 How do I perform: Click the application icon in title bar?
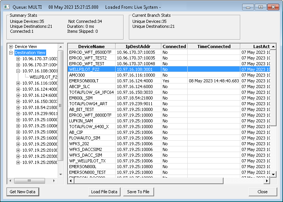[x=6, y=7]
